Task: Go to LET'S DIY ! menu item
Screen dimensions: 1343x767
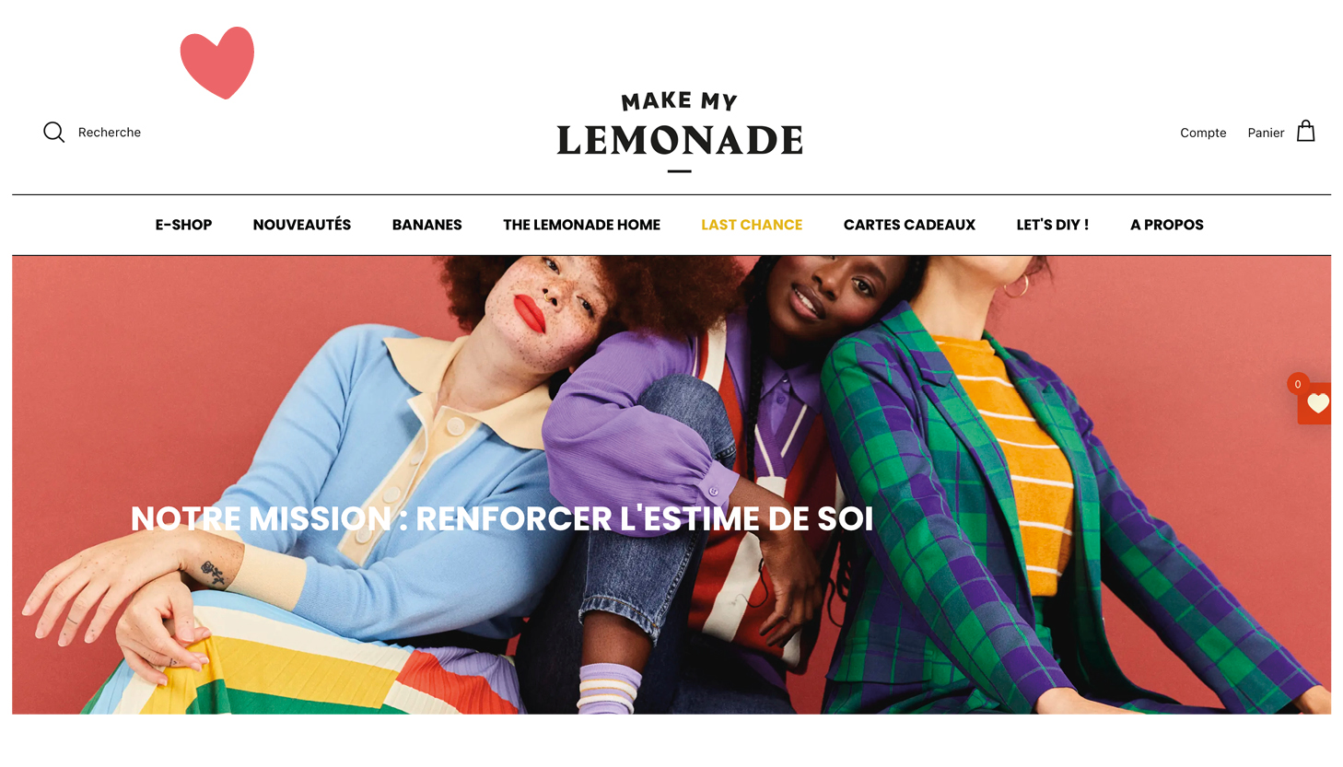Action: (1053, 225)
